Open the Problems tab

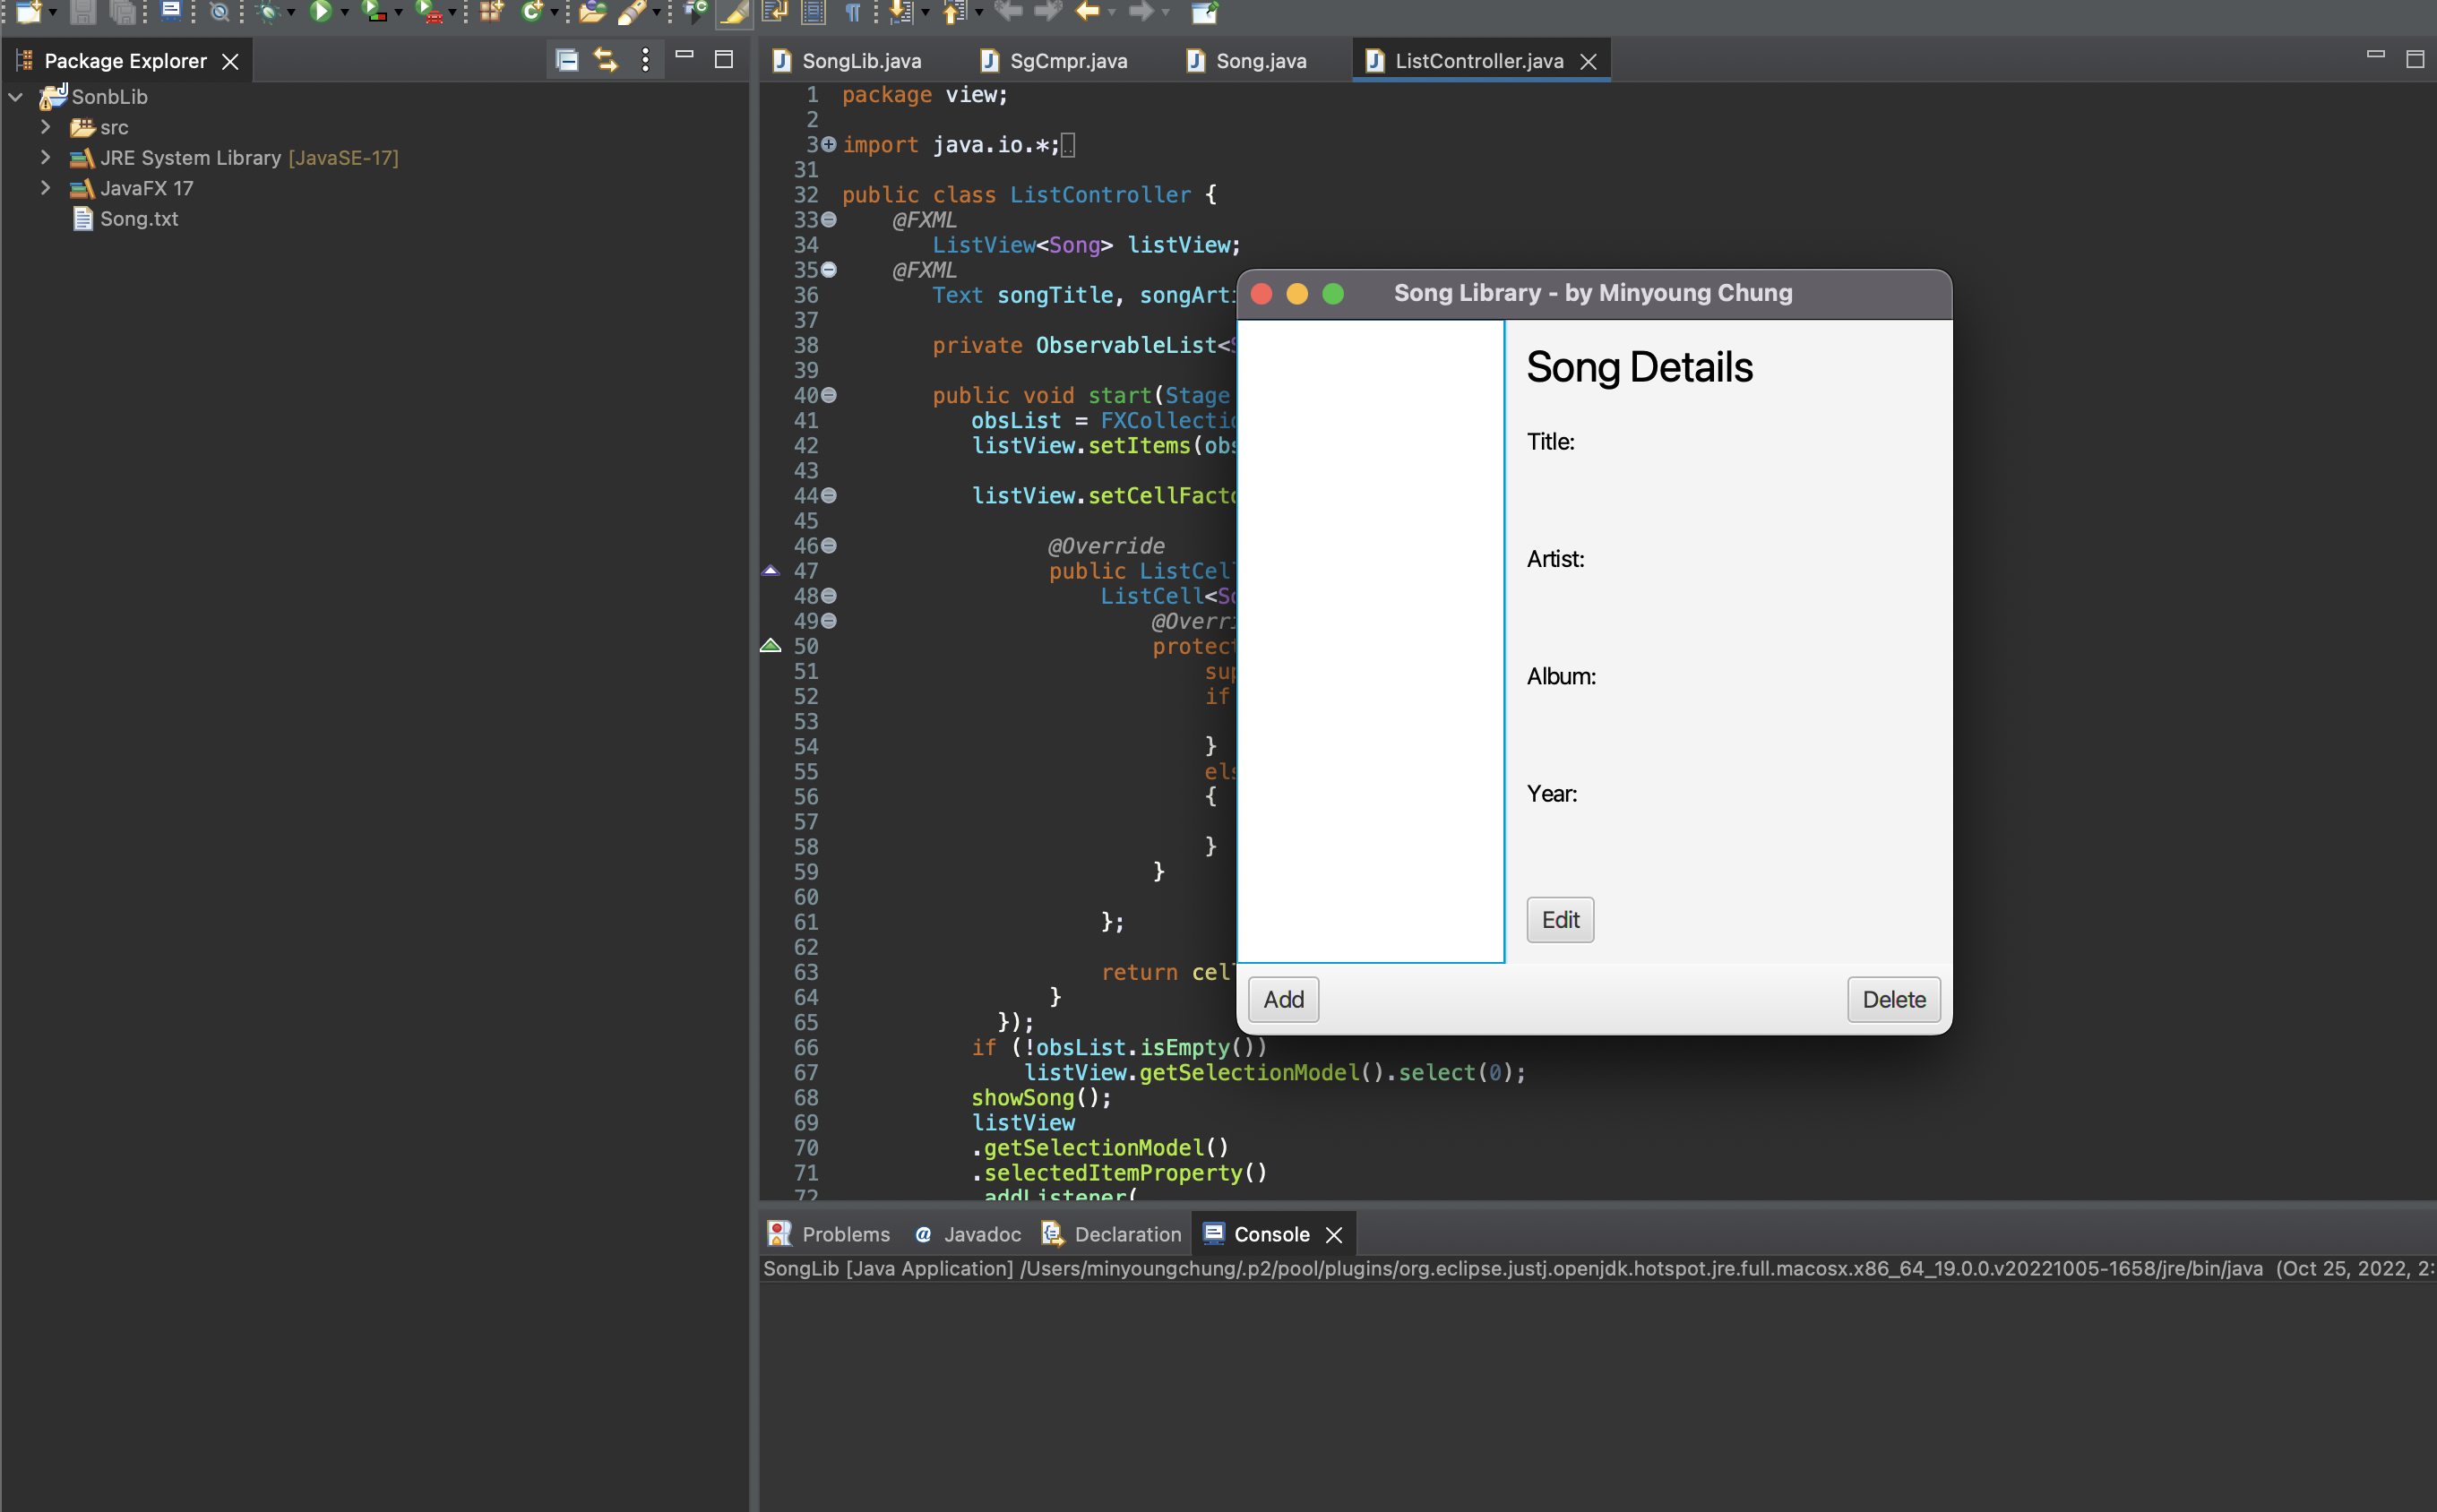[x=845, y=1234]
